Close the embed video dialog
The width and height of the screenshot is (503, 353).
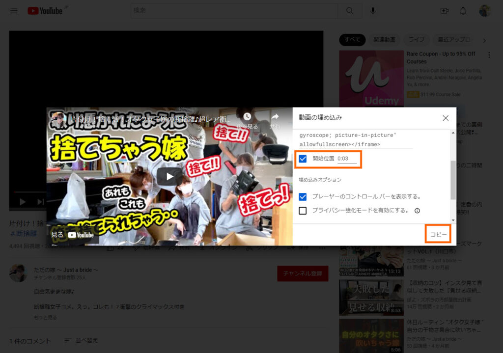click(446, 118)
